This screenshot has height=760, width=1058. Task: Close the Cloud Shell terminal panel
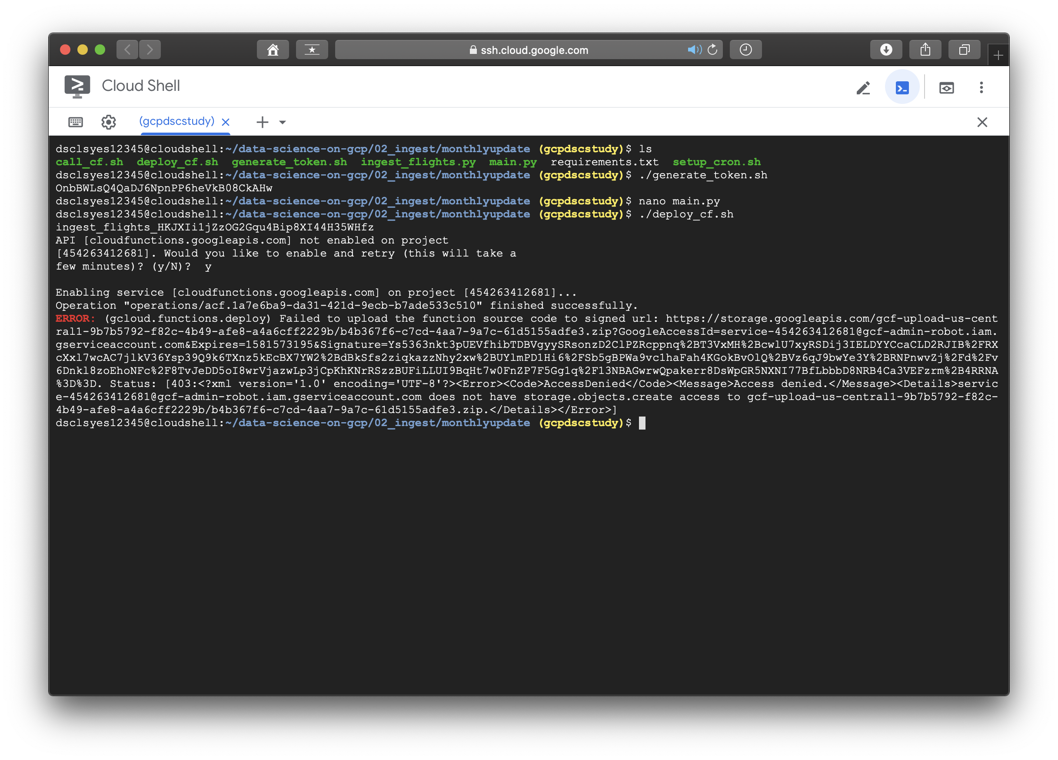(x=982, y=122)
